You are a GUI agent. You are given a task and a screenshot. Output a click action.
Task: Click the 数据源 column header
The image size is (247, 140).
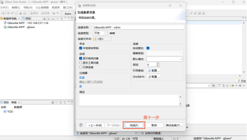pyautogui.click(x=18, y=107)
